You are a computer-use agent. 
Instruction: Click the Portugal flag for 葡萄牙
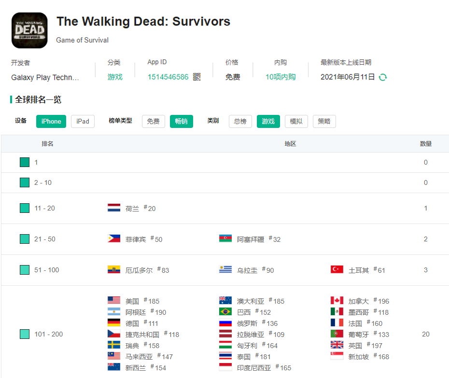point(337,334)
